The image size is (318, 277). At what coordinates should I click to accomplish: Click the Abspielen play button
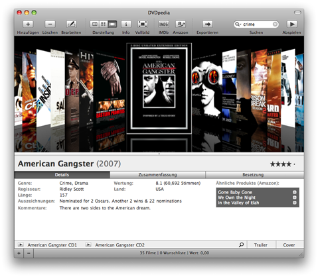(292, 24)
